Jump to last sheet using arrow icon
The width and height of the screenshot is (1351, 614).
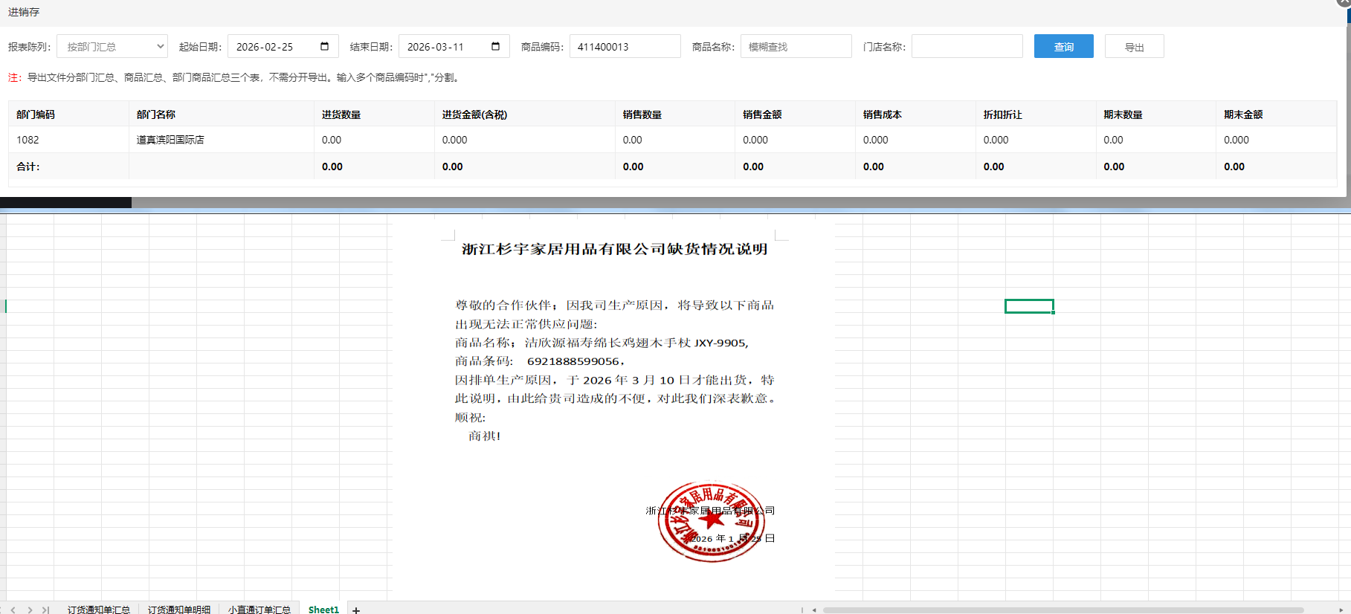(x=45, y=610)
